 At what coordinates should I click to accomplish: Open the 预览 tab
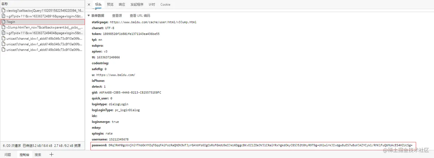(110, 5)
